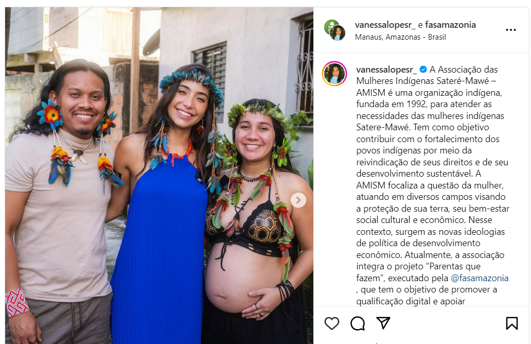Image resolution: width=531 pixels, height=344 pixels.
Task: Click the man in beige shirt
Action: (61, 203)
